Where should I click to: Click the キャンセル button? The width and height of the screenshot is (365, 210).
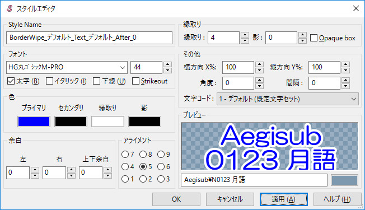click(x=230, y=199)
